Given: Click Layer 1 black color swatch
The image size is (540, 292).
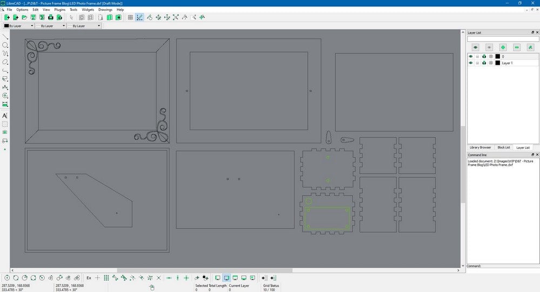Looking at the screenshot, I should (497, 63).
